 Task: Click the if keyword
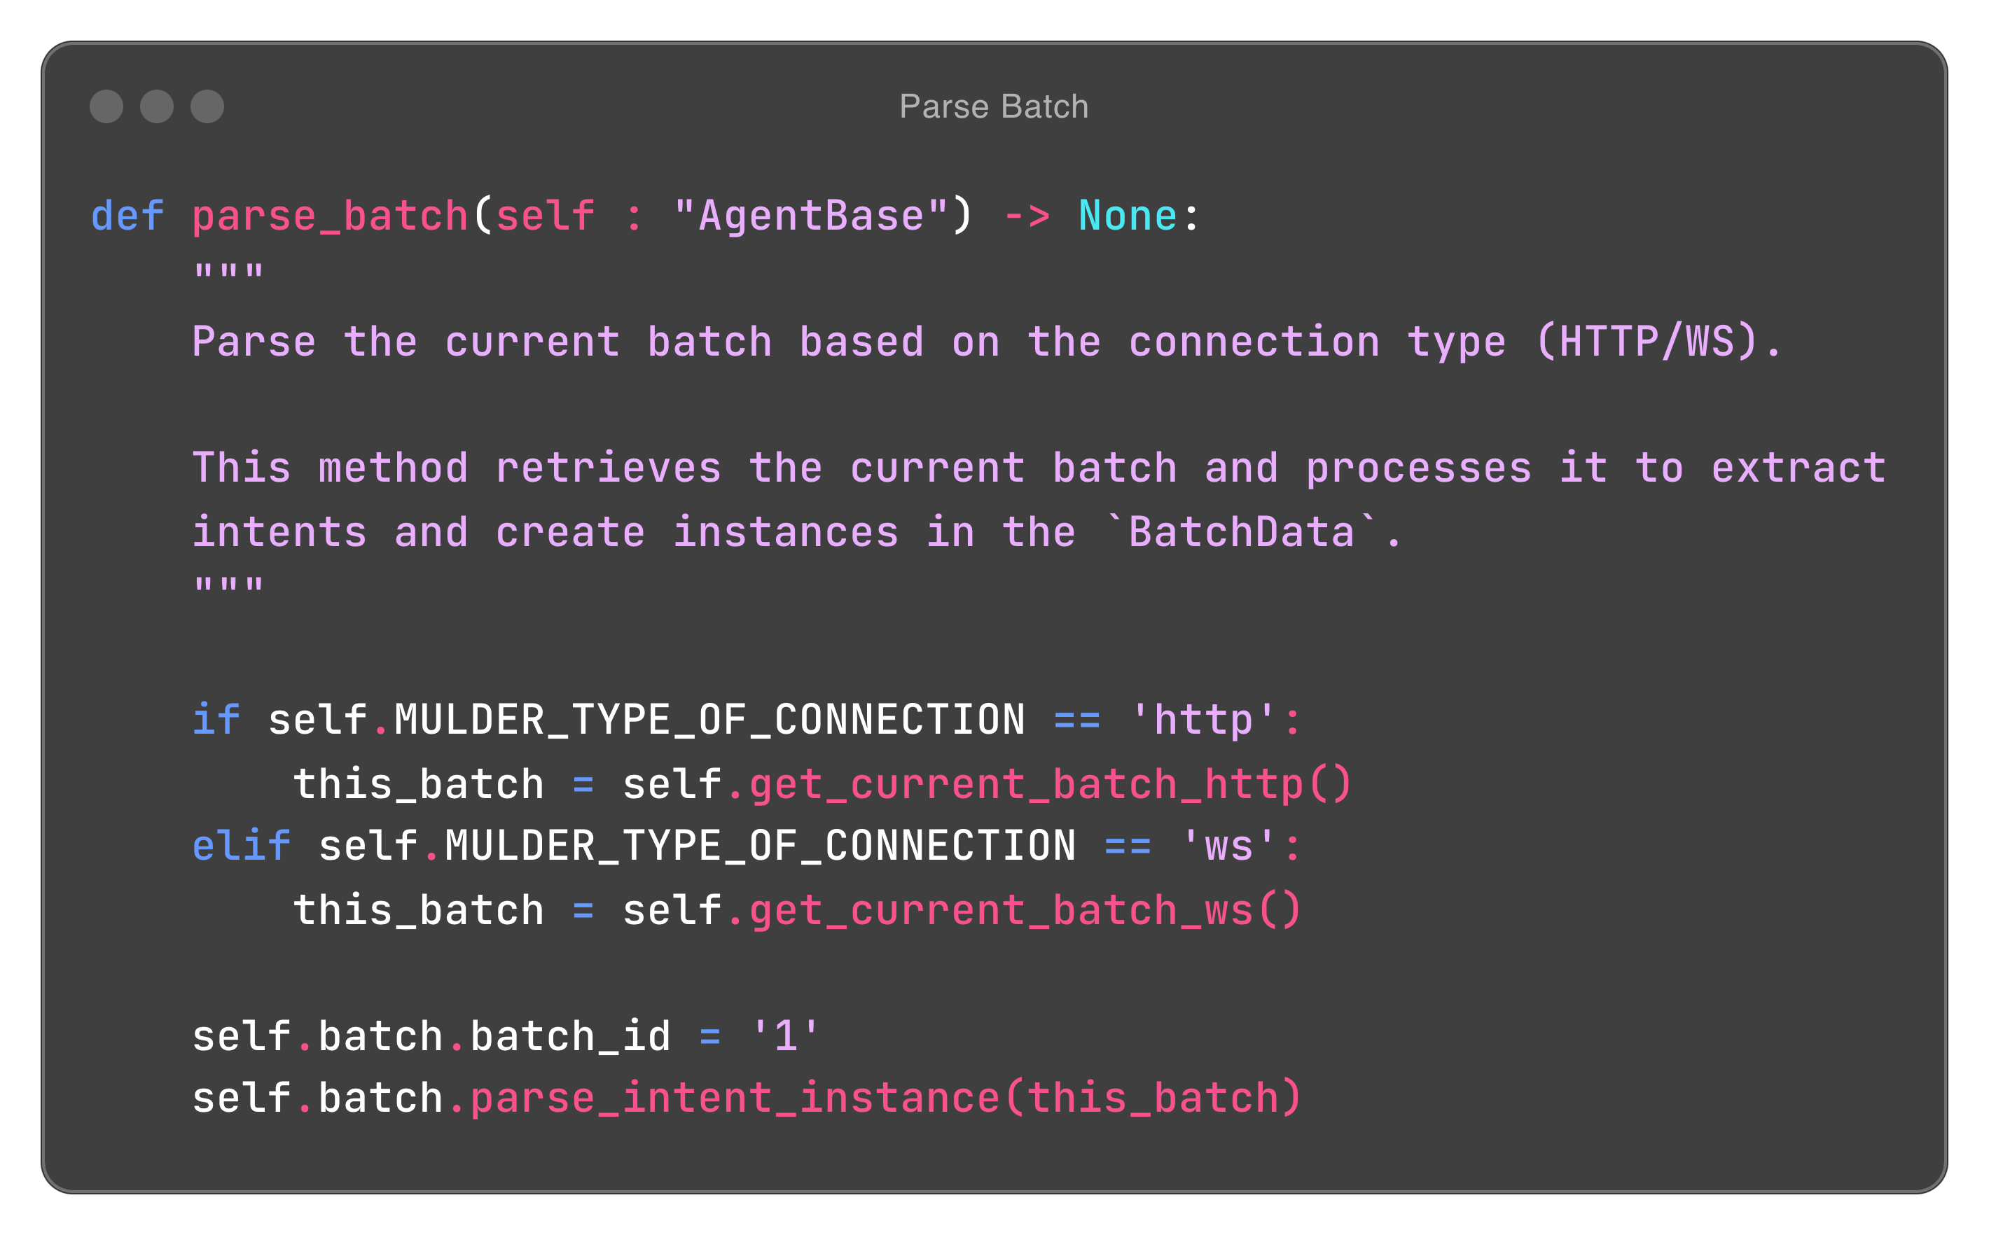pos(216,720)
